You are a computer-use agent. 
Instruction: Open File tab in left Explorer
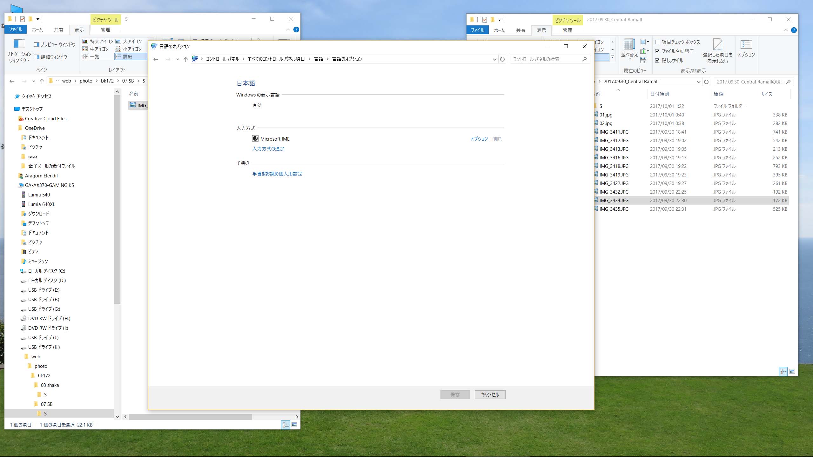(x=16, y=30)
